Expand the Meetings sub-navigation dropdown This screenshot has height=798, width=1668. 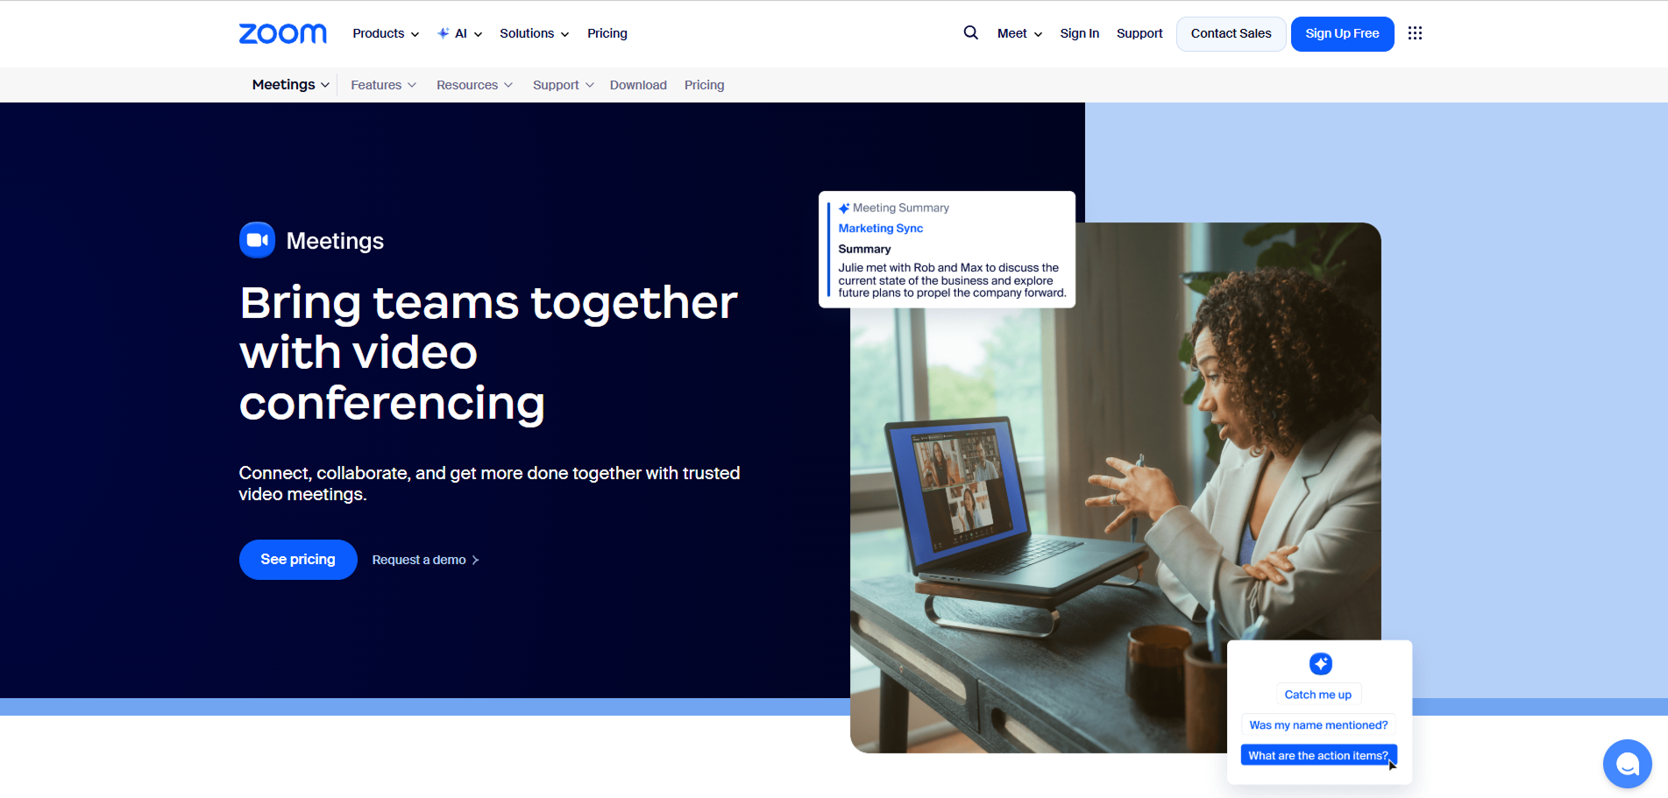291,85
